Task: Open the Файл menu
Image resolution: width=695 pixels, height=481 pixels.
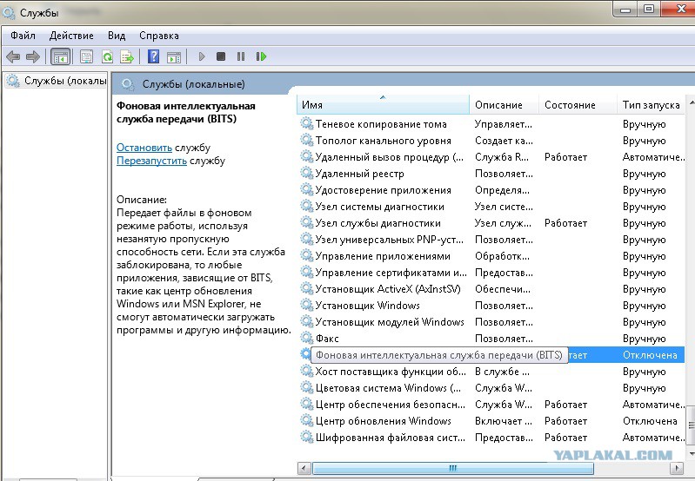Action: coord(23,36)
